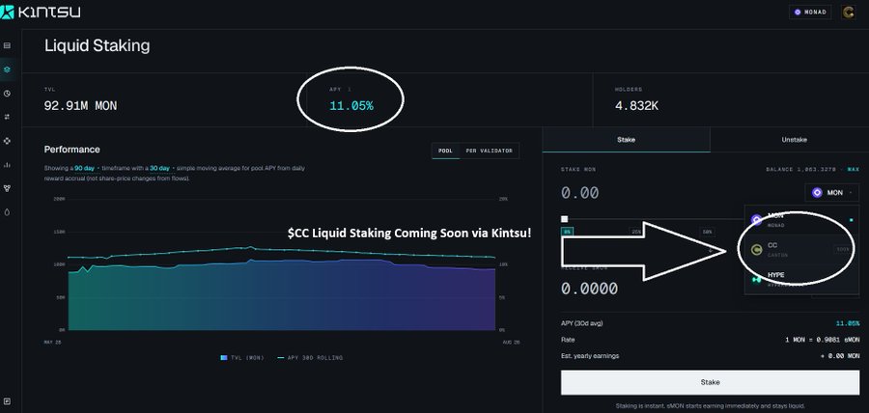
Task: Open the droplet sidebar icon
Action: pyautogui.click(x=7, y=212)
